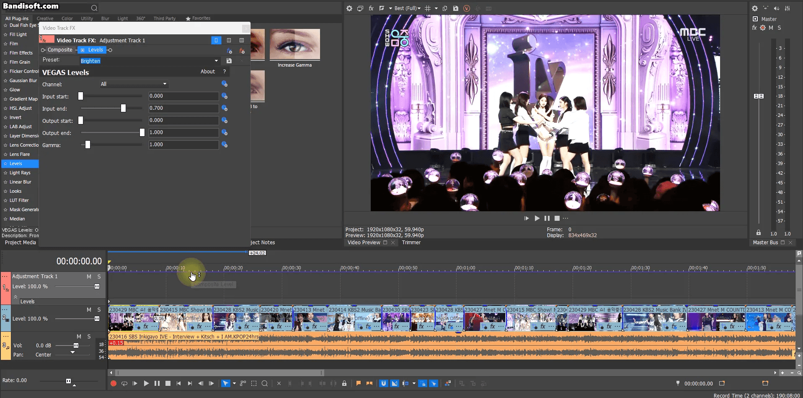Select the Zoom edit tool magnifier
This screenshot has height=398, width=803.
coord(265,383)
